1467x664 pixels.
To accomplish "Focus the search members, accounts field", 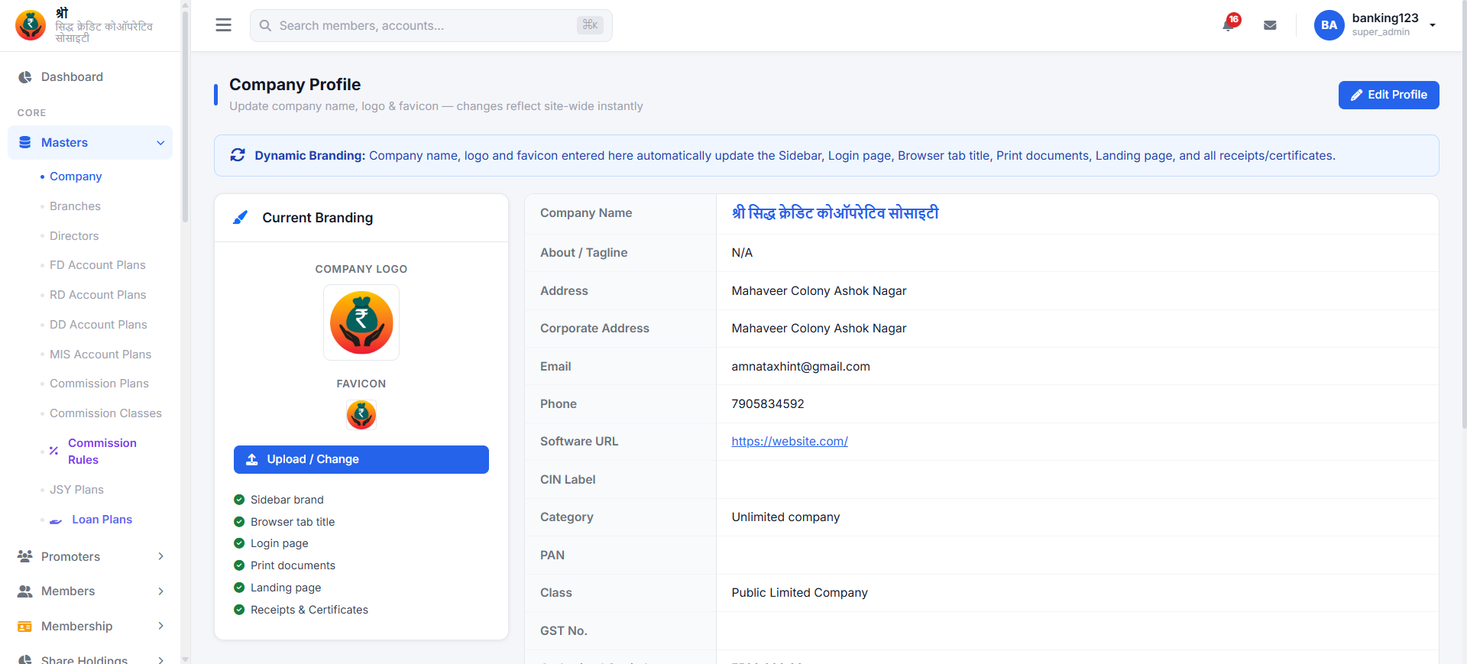I will click(431, 26).
